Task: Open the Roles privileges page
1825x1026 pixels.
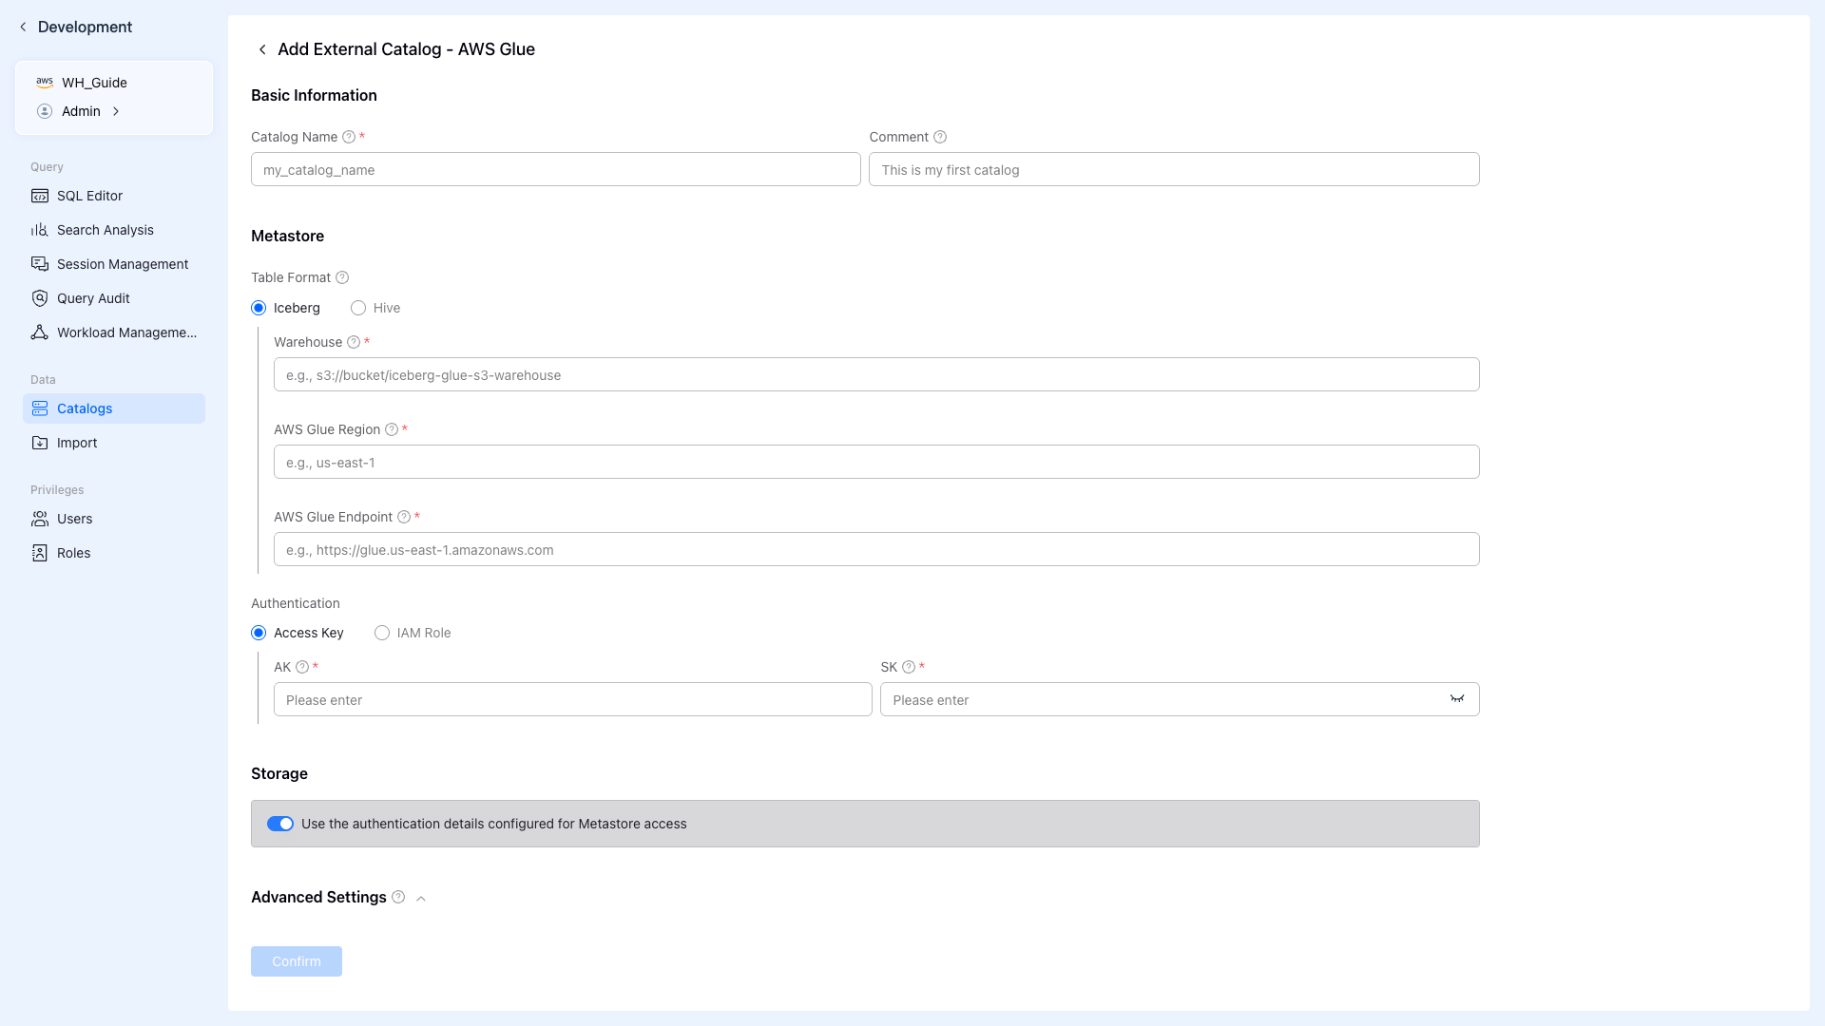Action: (x=73, y=553)
